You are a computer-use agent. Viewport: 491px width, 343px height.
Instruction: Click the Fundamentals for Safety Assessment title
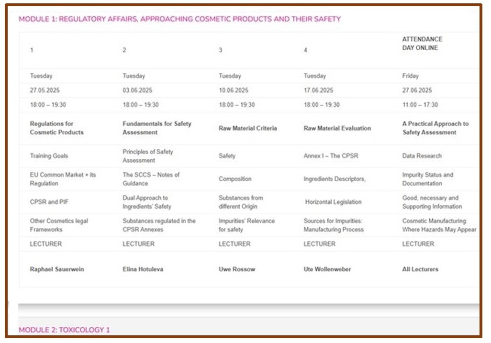156,128
